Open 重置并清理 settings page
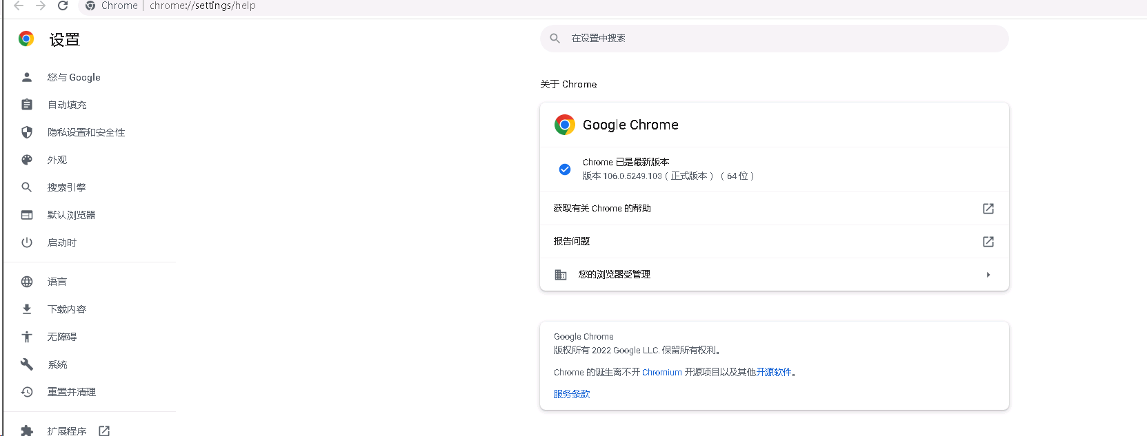Screen dimensions: 1147x436 pos(71,392)
